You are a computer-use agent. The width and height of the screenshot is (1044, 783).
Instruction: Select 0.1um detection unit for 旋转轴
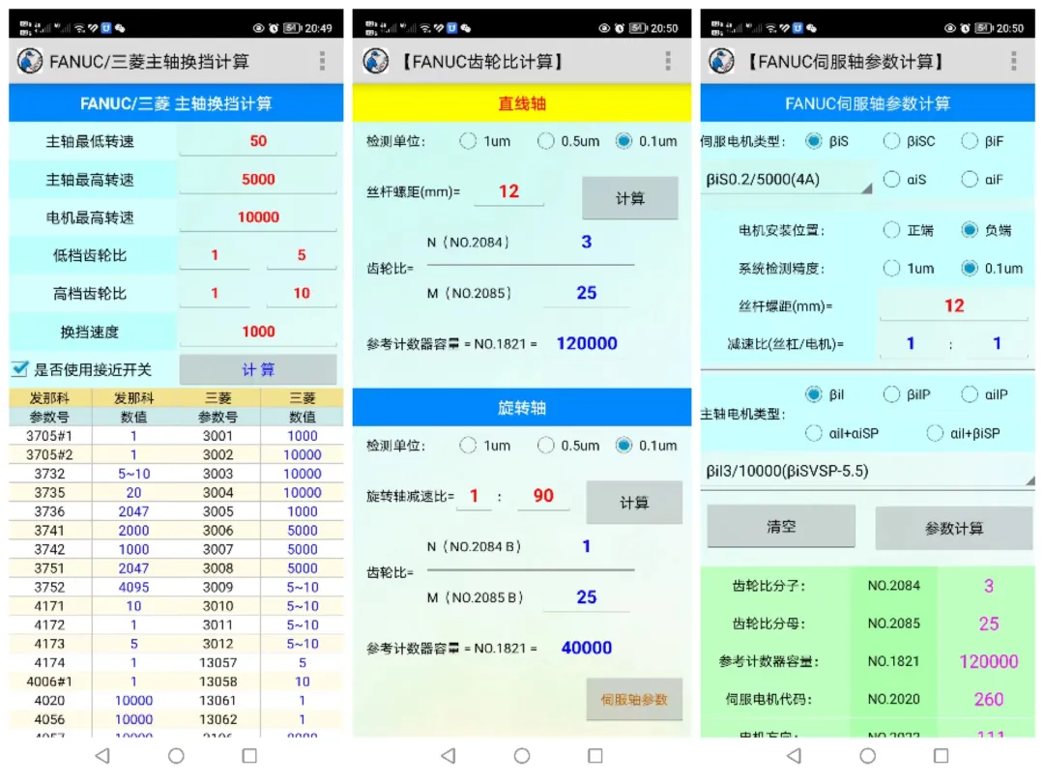(x=623, y=446)
